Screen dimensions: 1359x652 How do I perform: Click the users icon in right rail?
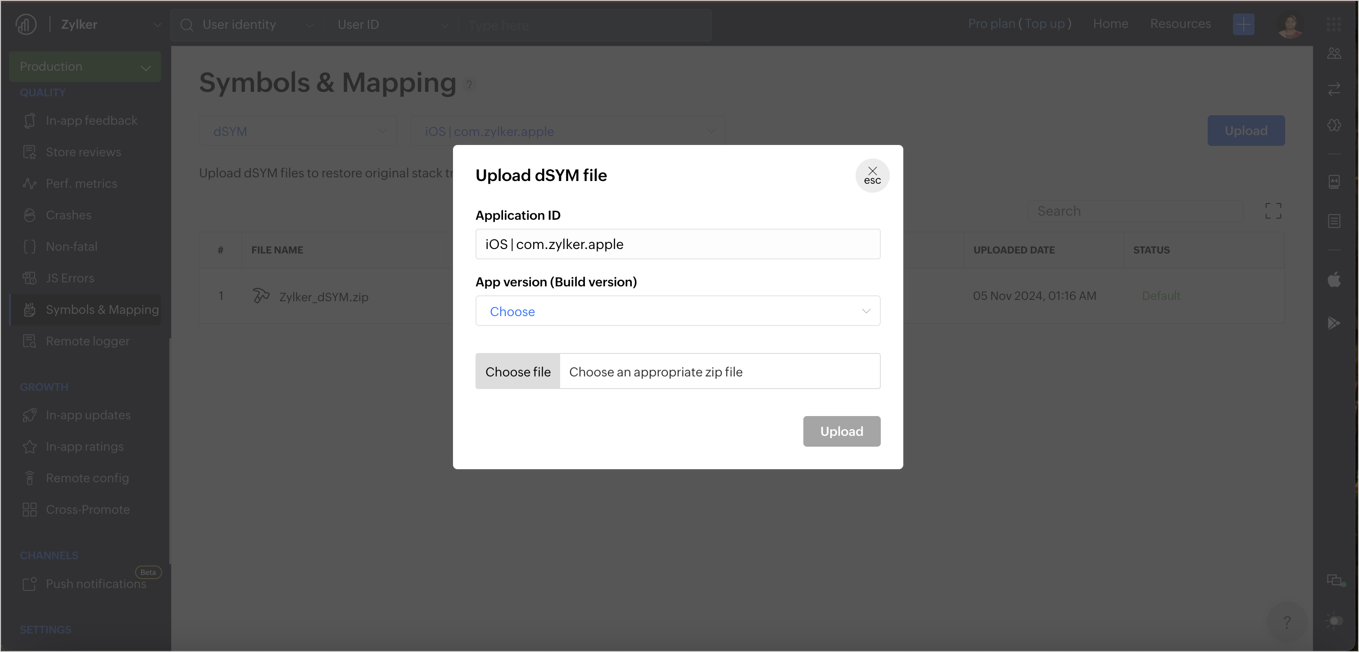[1334, 53]
